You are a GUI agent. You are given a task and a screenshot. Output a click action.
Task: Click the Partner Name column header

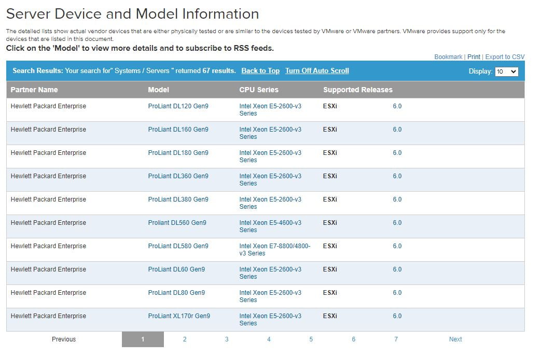34,90
